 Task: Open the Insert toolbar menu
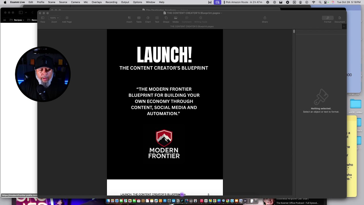coord(129,19)
